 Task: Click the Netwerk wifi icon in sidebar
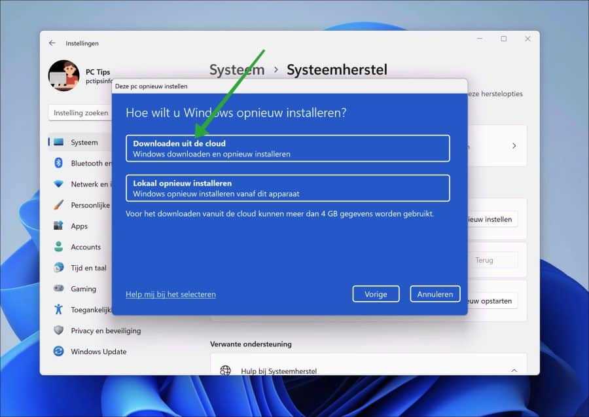click(59, 184)
